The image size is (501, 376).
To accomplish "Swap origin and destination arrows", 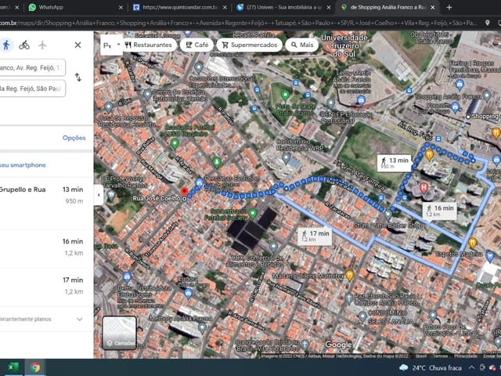I will point(77,78).
